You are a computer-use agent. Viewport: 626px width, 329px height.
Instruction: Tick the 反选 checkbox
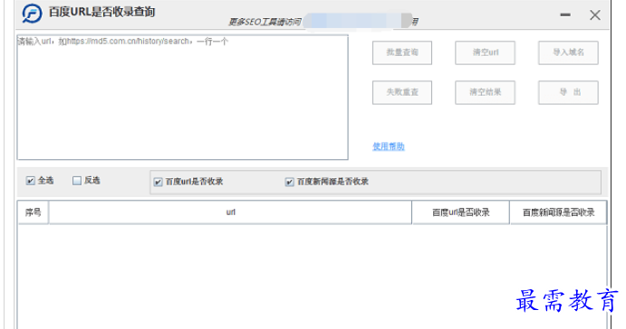[77, 181]
